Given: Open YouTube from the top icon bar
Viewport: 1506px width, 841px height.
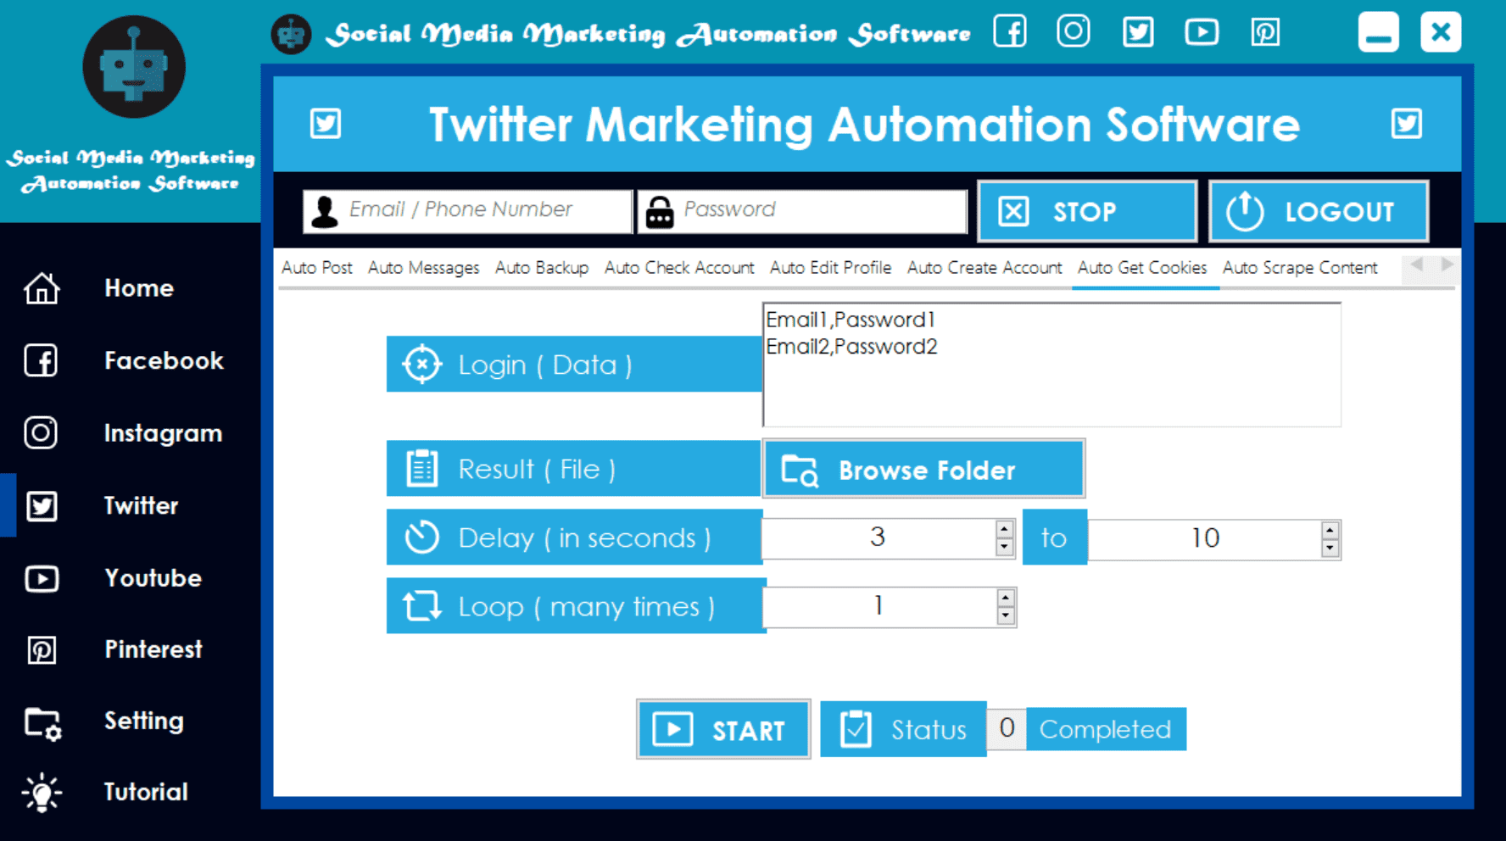Looking at the screenshot, I should (1202, 32).
